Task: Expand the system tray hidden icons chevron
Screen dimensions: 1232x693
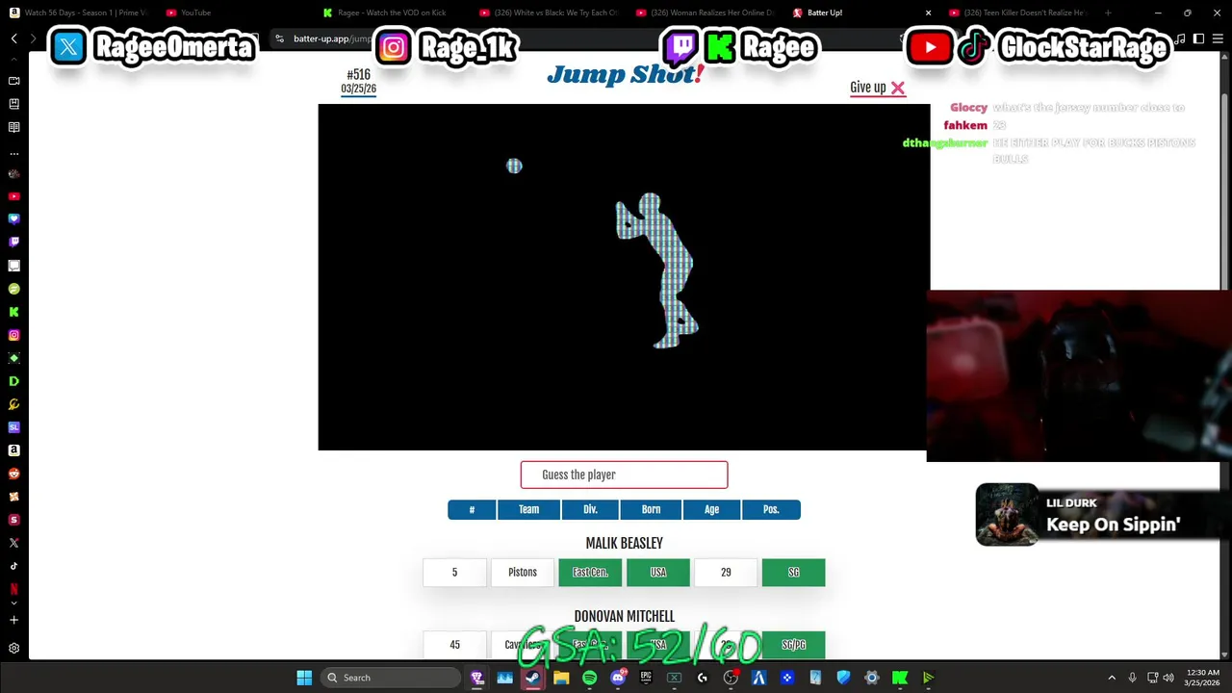Action: [x=1112, y=678]
